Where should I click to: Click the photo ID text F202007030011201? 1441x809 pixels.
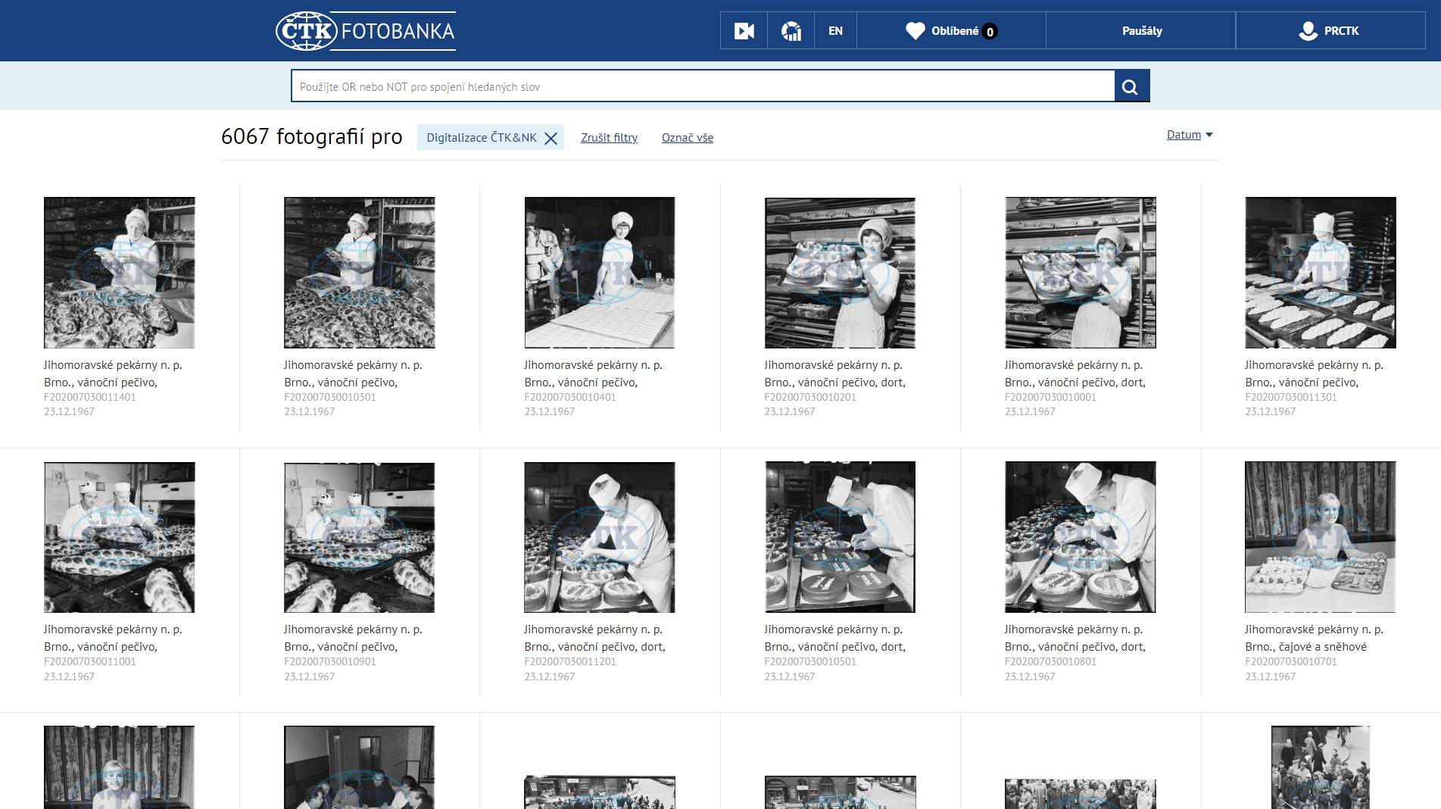(570, 661)
